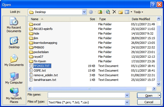Viewport: 164px width, 107px height.
Task: Click the horizontal scrollbar left arrow
Action: pyautogui.click(x=30, y=89)
